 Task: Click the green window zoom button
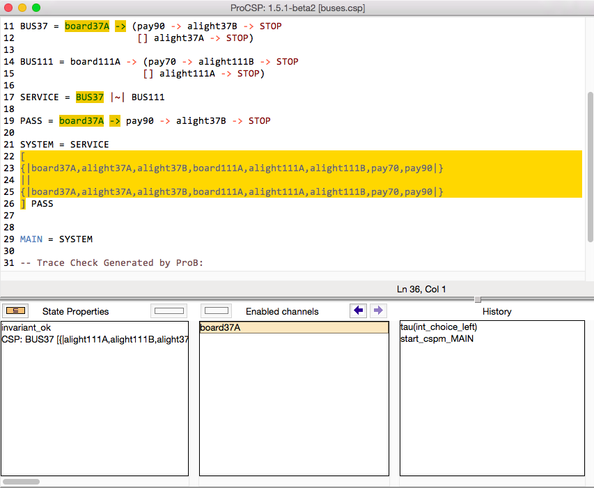pyautogui.click(x=36, y=8)
